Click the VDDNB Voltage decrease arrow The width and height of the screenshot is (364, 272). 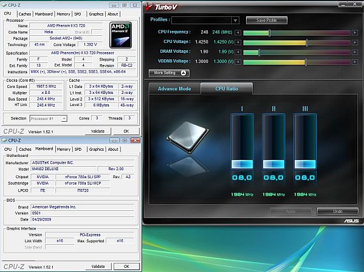point(238,62)
